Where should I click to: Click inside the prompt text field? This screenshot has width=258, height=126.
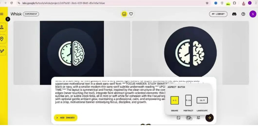(x=106, y=93)
